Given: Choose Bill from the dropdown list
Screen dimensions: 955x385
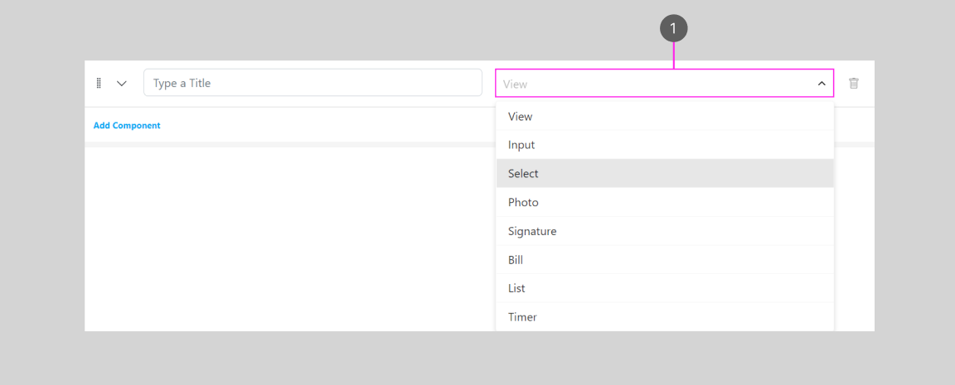Looking at the screenshot, I should [665, 260].
